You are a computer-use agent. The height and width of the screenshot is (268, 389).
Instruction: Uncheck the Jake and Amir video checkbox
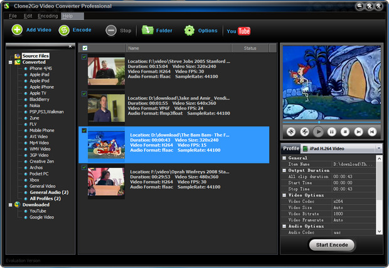coord(84,94)
